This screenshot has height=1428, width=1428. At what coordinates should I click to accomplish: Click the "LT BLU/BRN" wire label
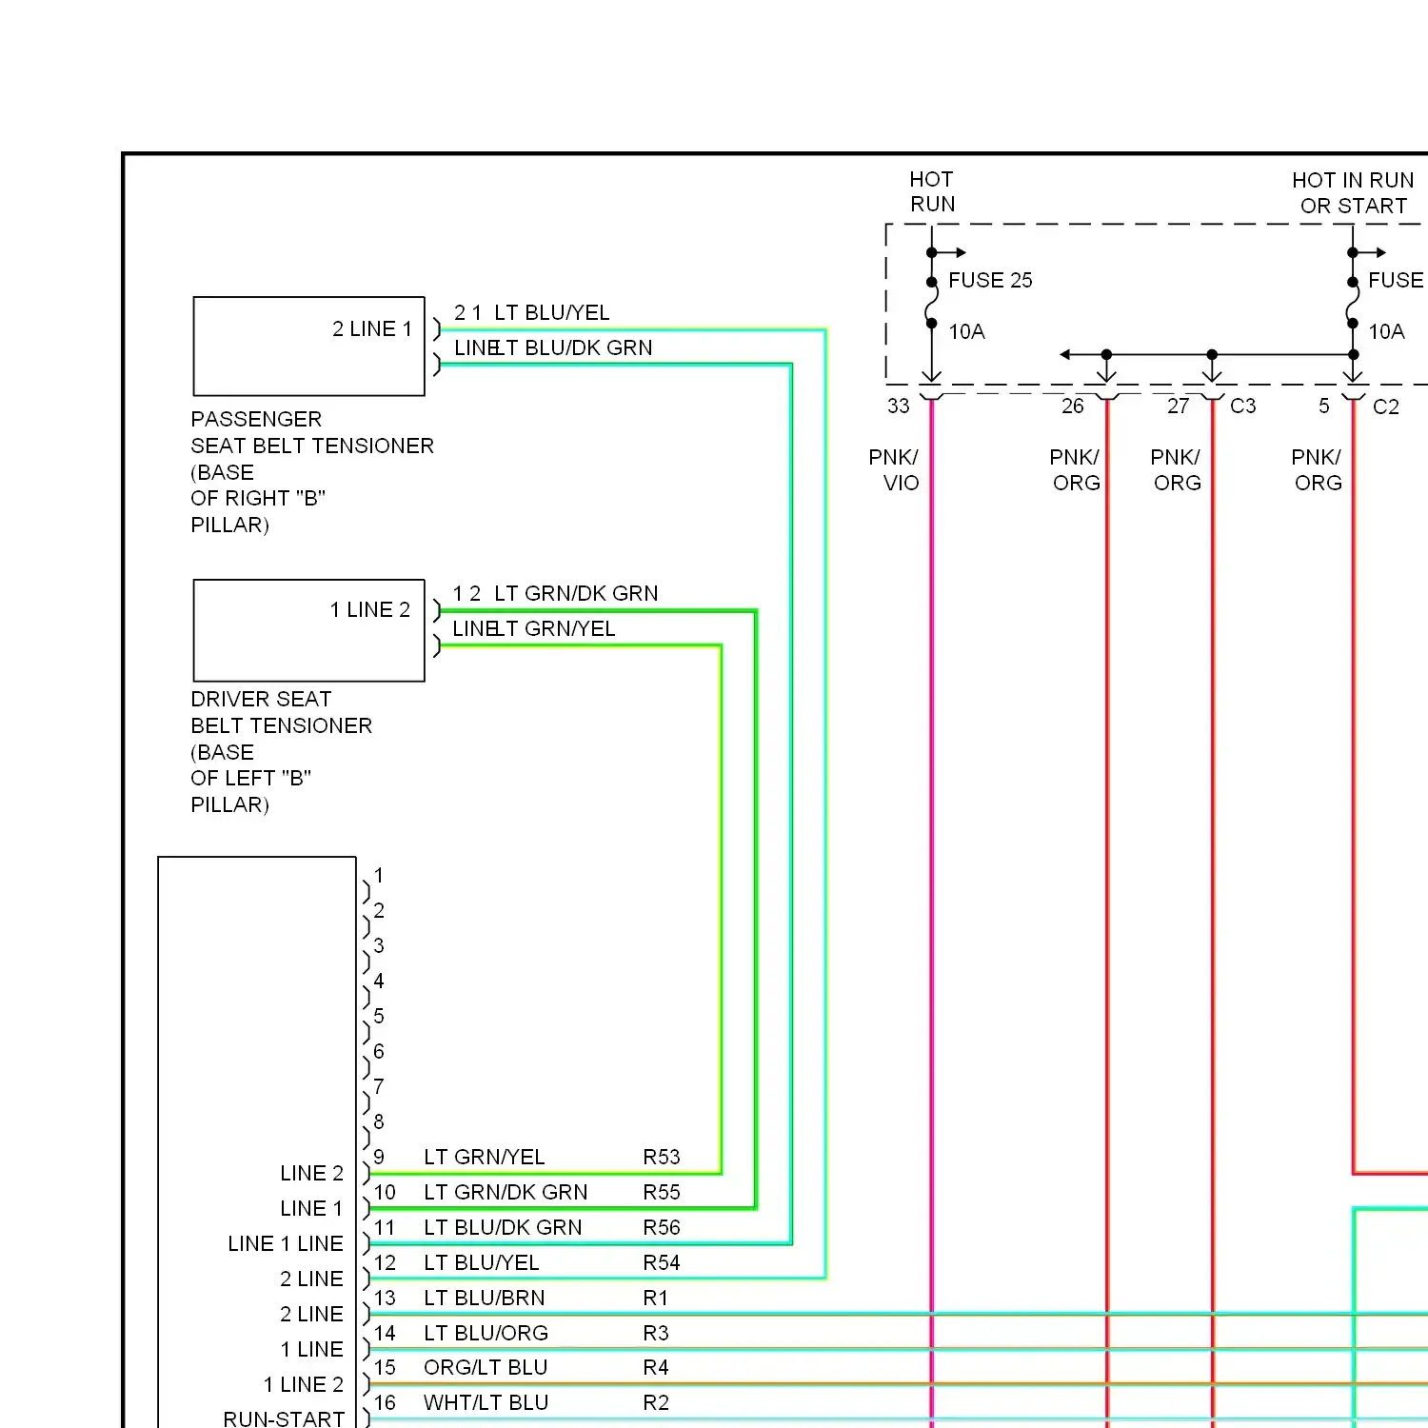(485, 1298)
